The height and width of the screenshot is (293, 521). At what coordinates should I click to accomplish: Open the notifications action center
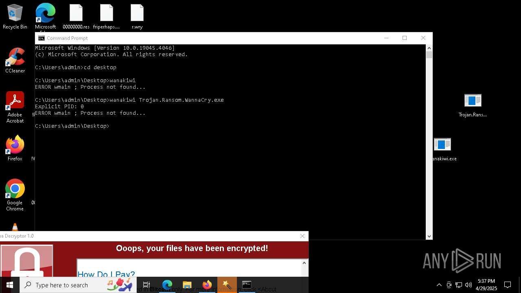(x=508, y=285)
